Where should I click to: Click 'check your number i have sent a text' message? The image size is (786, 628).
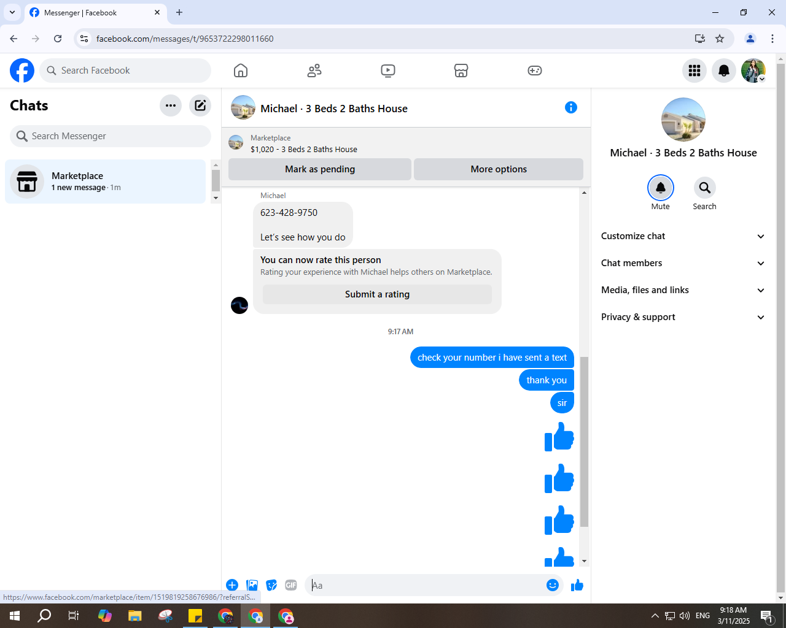(492, 358)
